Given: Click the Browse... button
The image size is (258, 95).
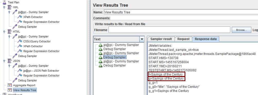Looking at the screenshot, I should click(241, 30).
